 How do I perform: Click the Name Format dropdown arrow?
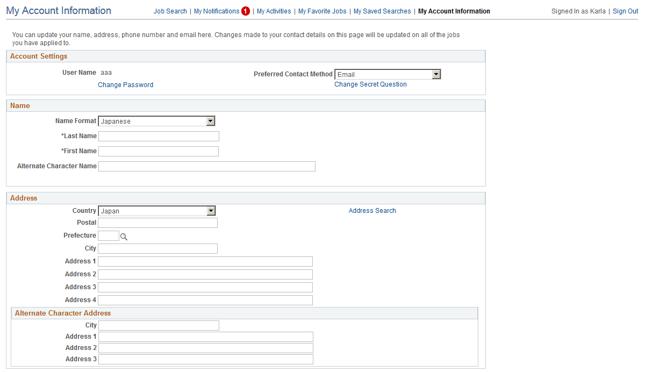(210, 121)
